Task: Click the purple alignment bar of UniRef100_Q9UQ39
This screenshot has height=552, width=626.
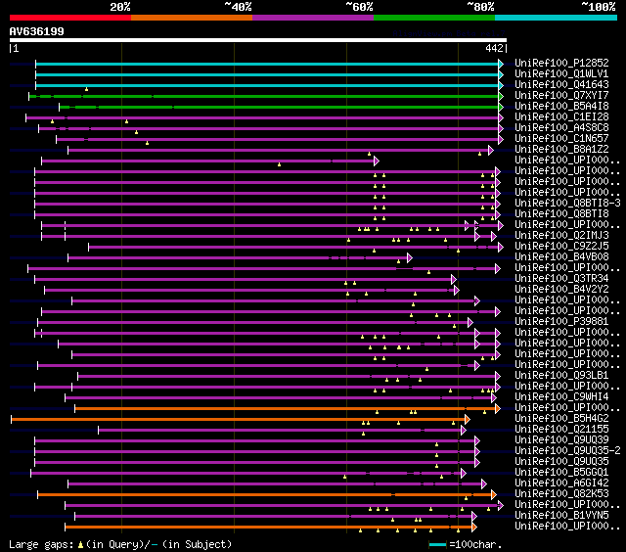Action: (x=257, y=441)
